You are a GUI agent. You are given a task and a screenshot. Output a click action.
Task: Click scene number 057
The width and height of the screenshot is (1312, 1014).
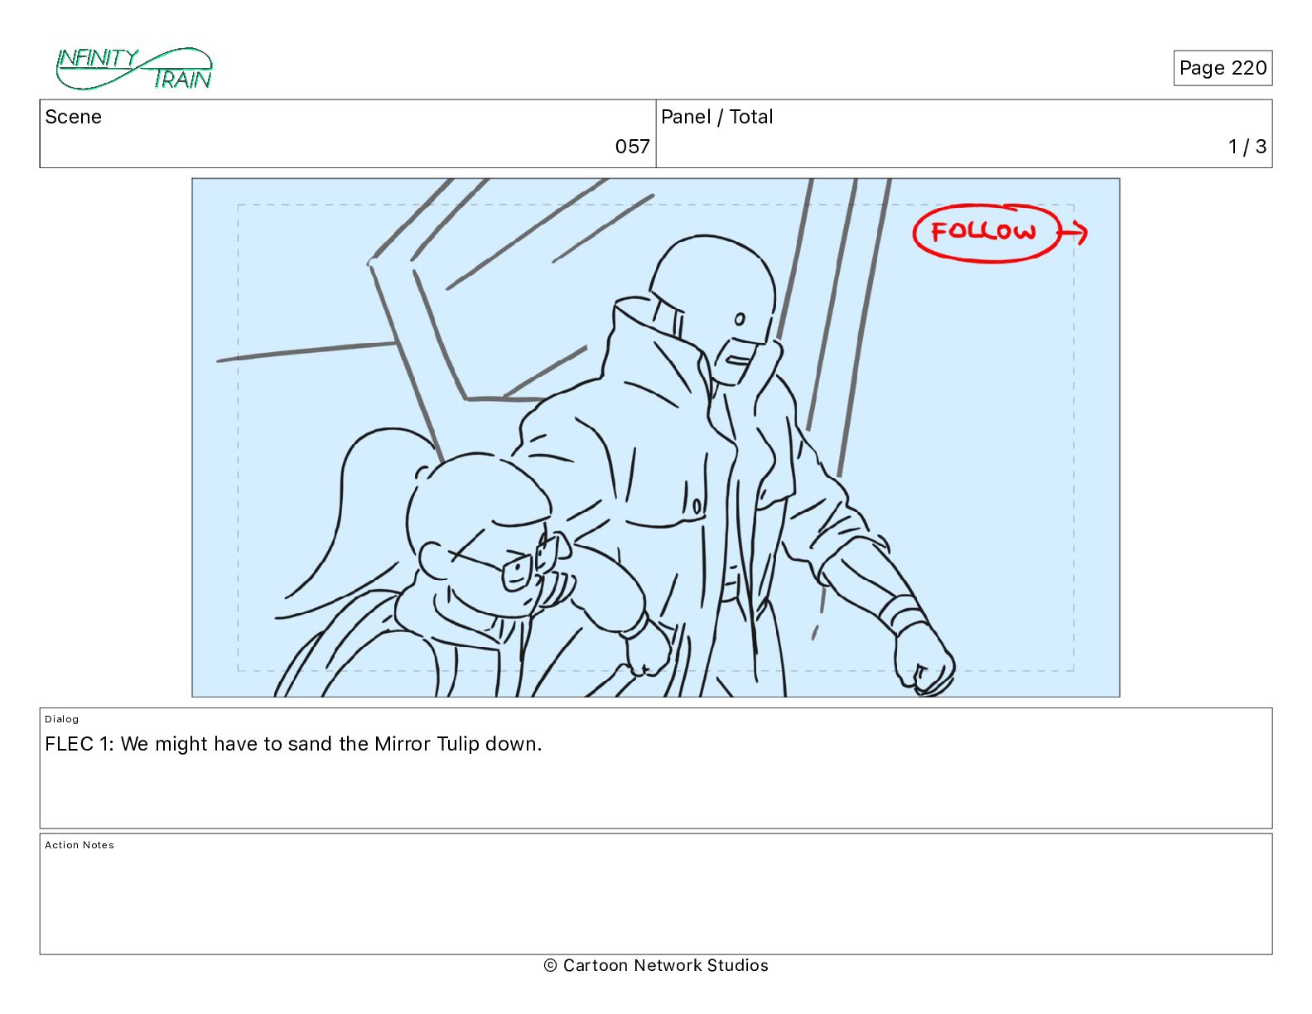(632, 147)
